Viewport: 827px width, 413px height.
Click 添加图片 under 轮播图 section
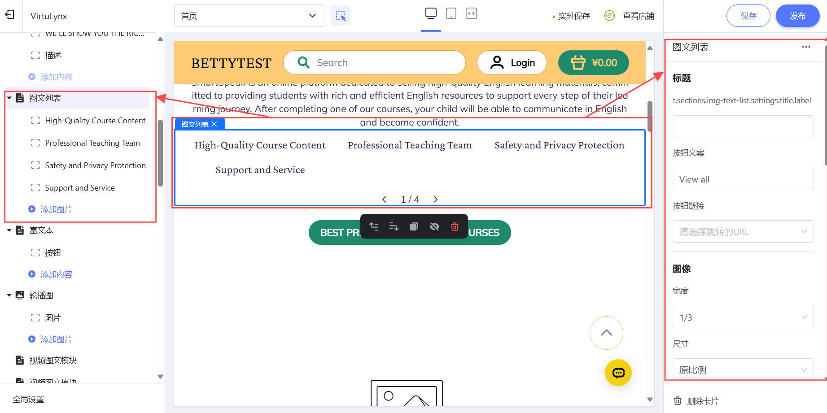coord(56,339)
